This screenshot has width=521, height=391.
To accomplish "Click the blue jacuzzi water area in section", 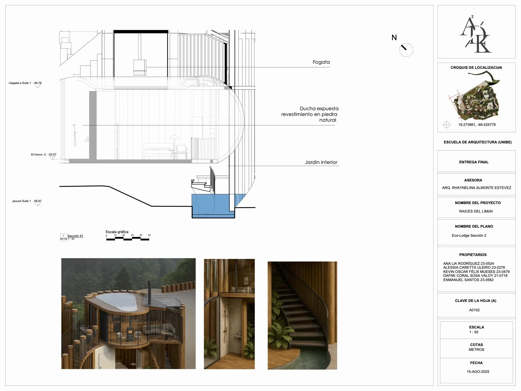I will 213,206.
